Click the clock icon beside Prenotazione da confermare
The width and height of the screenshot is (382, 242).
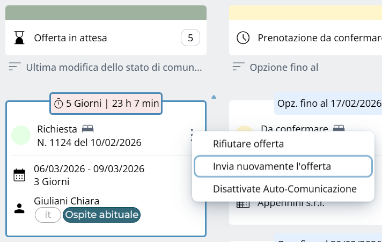pyautogui.click(x=243, y=38)
